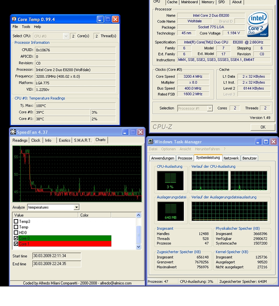279x306 pixels.
Task: Open the Clock tab in SpeedFan
Action: point(36,140)
